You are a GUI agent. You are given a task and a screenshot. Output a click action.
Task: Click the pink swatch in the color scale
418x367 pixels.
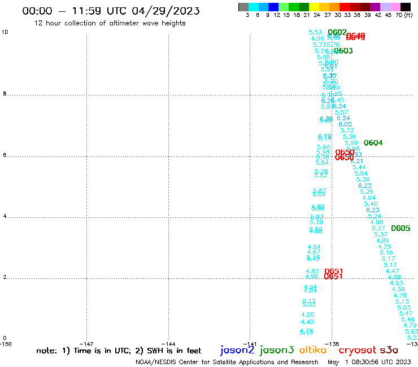tap(395, 7)
